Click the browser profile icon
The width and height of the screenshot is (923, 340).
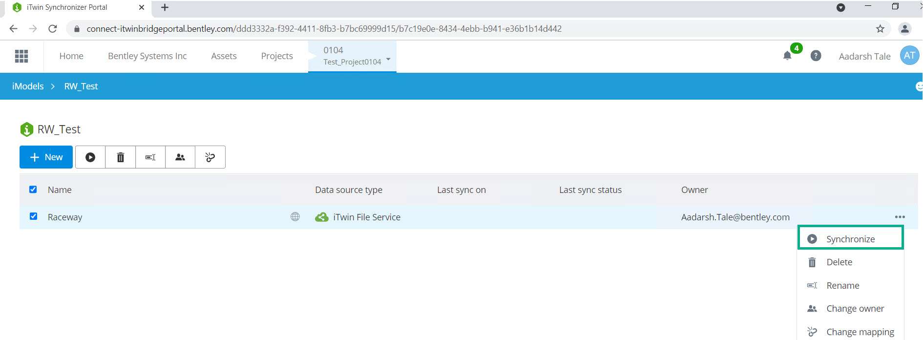click(905, 29)
